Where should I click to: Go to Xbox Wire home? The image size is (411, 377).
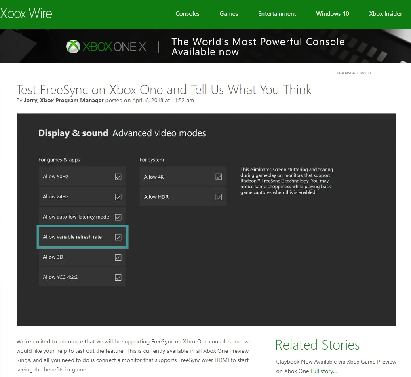point(26,13)
